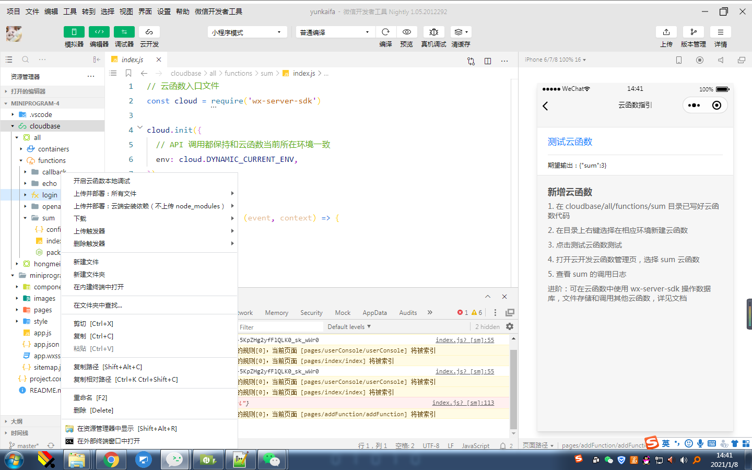Open the 普通编译 compile mode dropdown
This screenshot has height=470, width=752.
[x=335, y=32]
